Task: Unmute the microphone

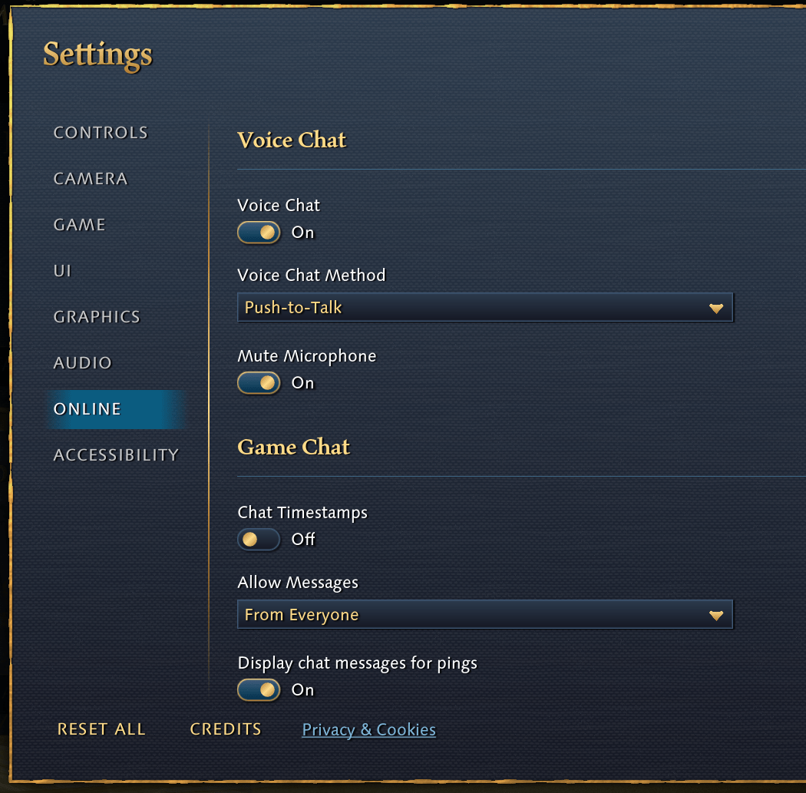Action: (259, 383)
